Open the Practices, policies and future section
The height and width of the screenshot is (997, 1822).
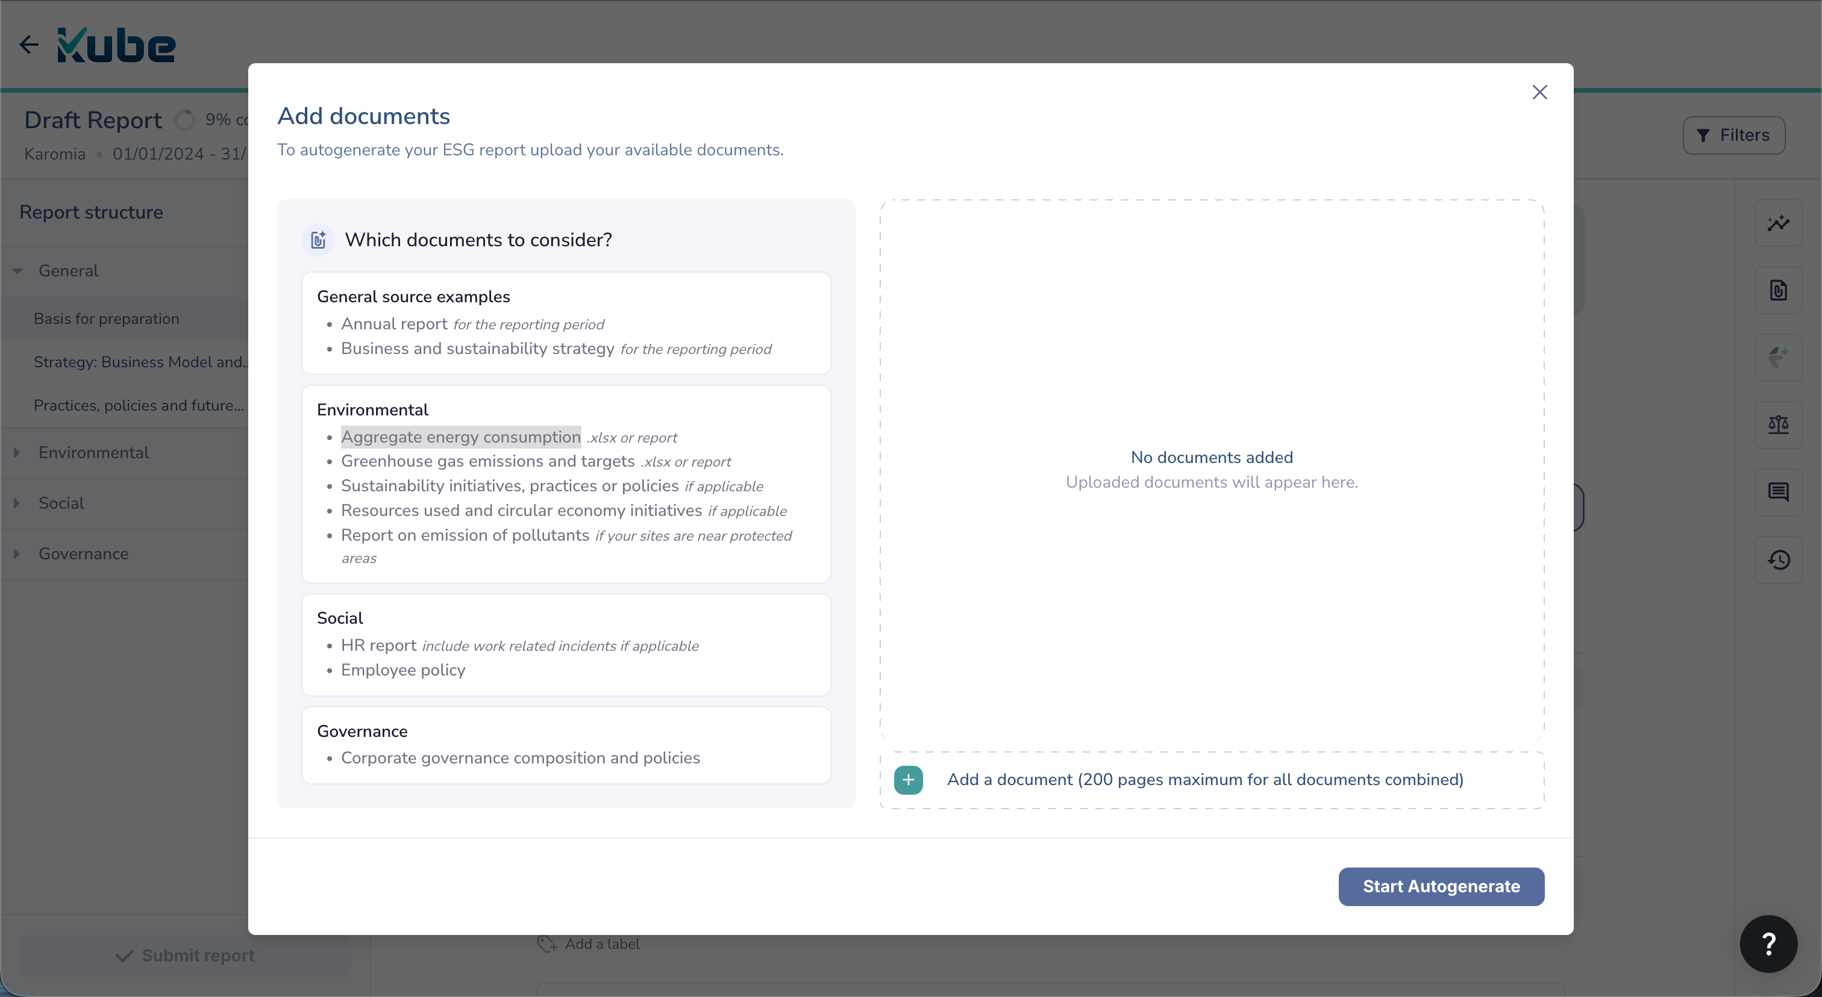coord(139,405)
